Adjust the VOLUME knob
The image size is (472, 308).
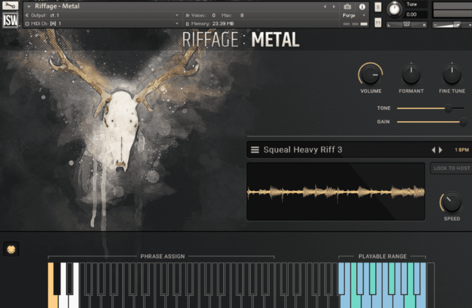(x=370, y=75)
